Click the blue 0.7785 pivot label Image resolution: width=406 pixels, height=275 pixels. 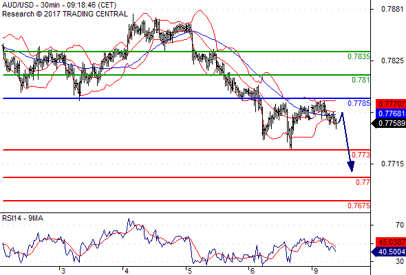359,103
